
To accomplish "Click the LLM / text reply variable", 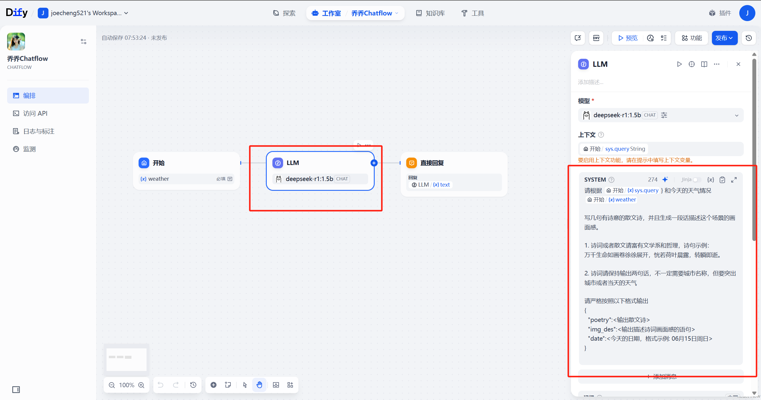I will tap(430, 185).
